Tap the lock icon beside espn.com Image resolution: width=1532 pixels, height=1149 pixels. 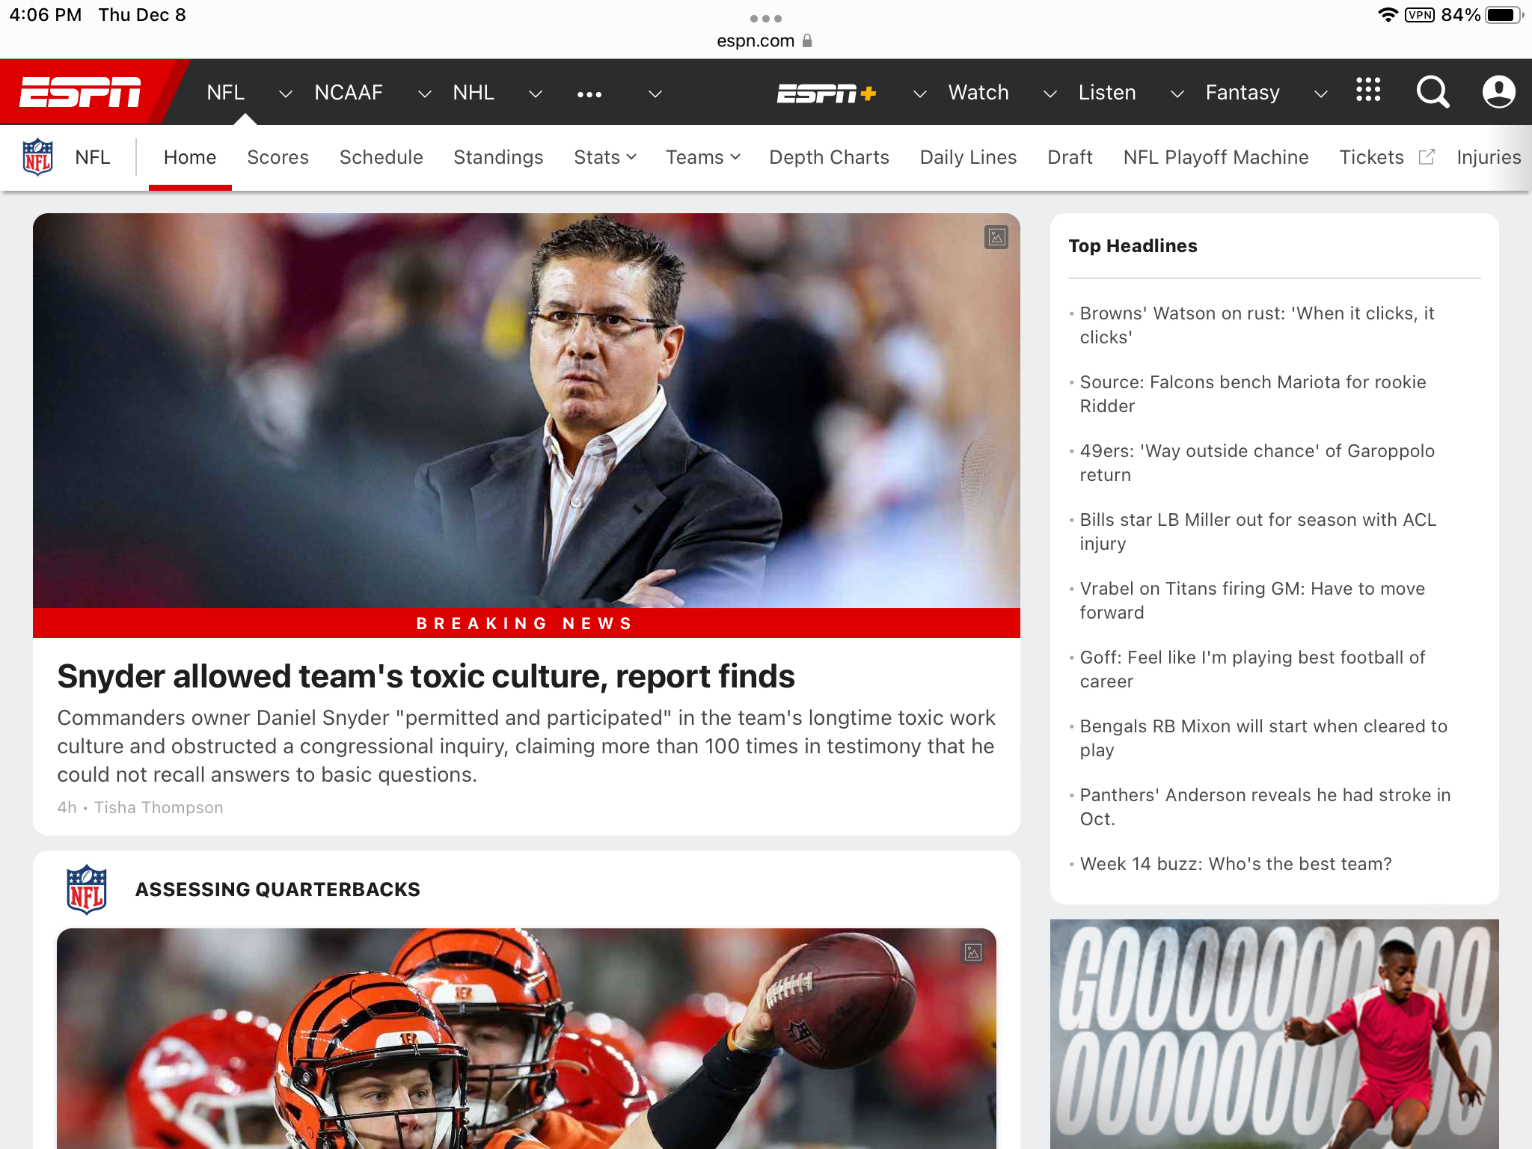point(807,40)
